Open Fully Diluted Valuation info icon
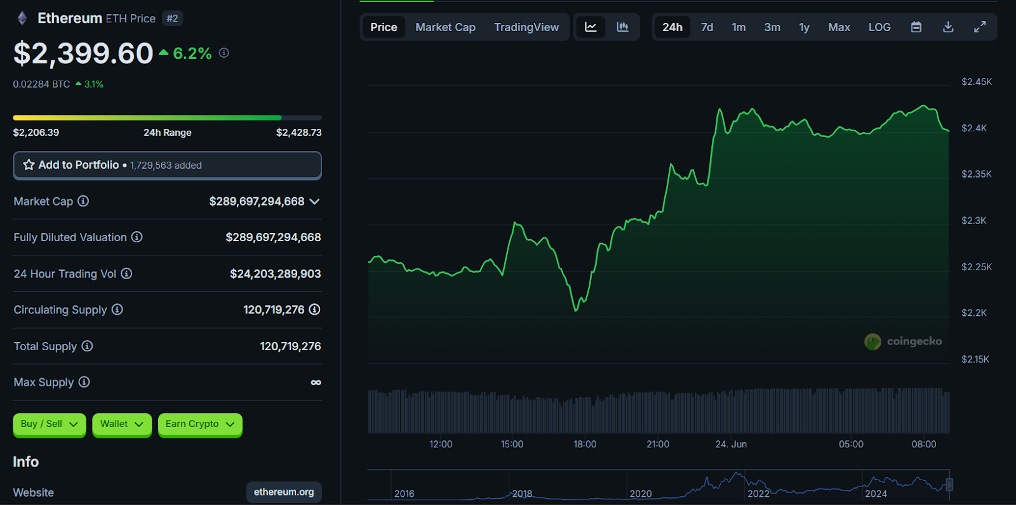Viewport: 1016px width, 505px height. click(x=137, y=237)
